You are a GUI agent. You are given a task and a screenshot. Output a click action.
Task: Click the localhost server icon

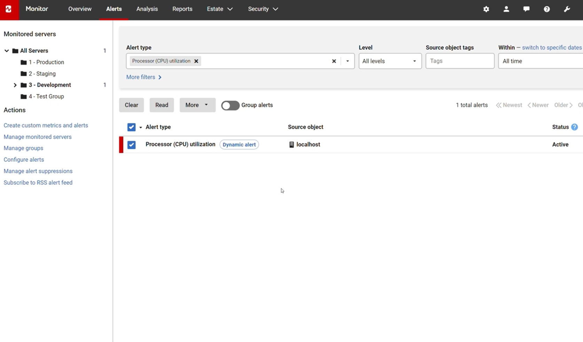291,144
